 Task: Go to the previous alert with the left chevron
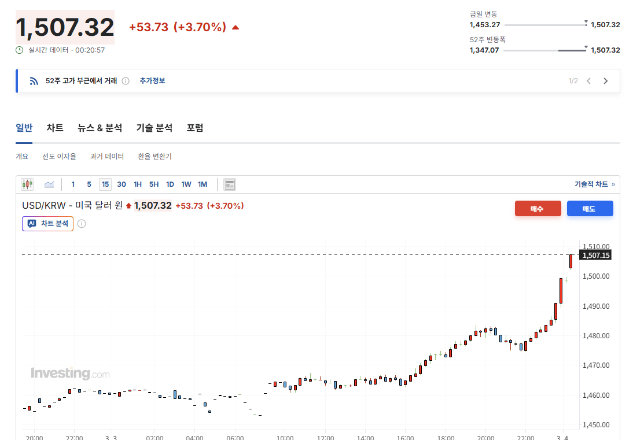pyautogui.click(x=588, y=81)
